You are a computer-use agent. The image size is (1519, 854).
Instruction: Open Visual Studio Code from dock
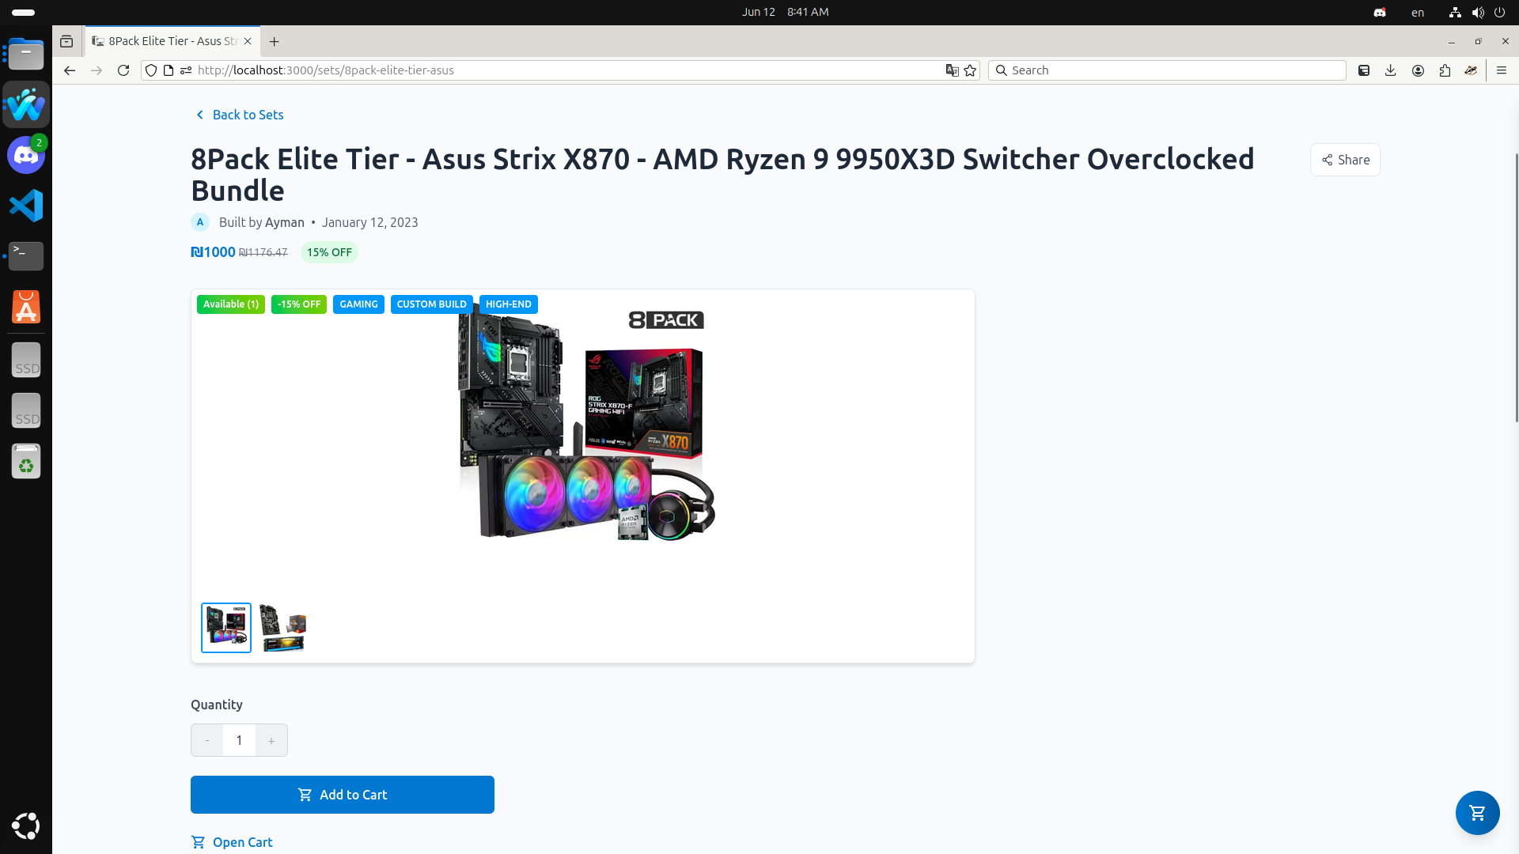click(x=26, y=206)
